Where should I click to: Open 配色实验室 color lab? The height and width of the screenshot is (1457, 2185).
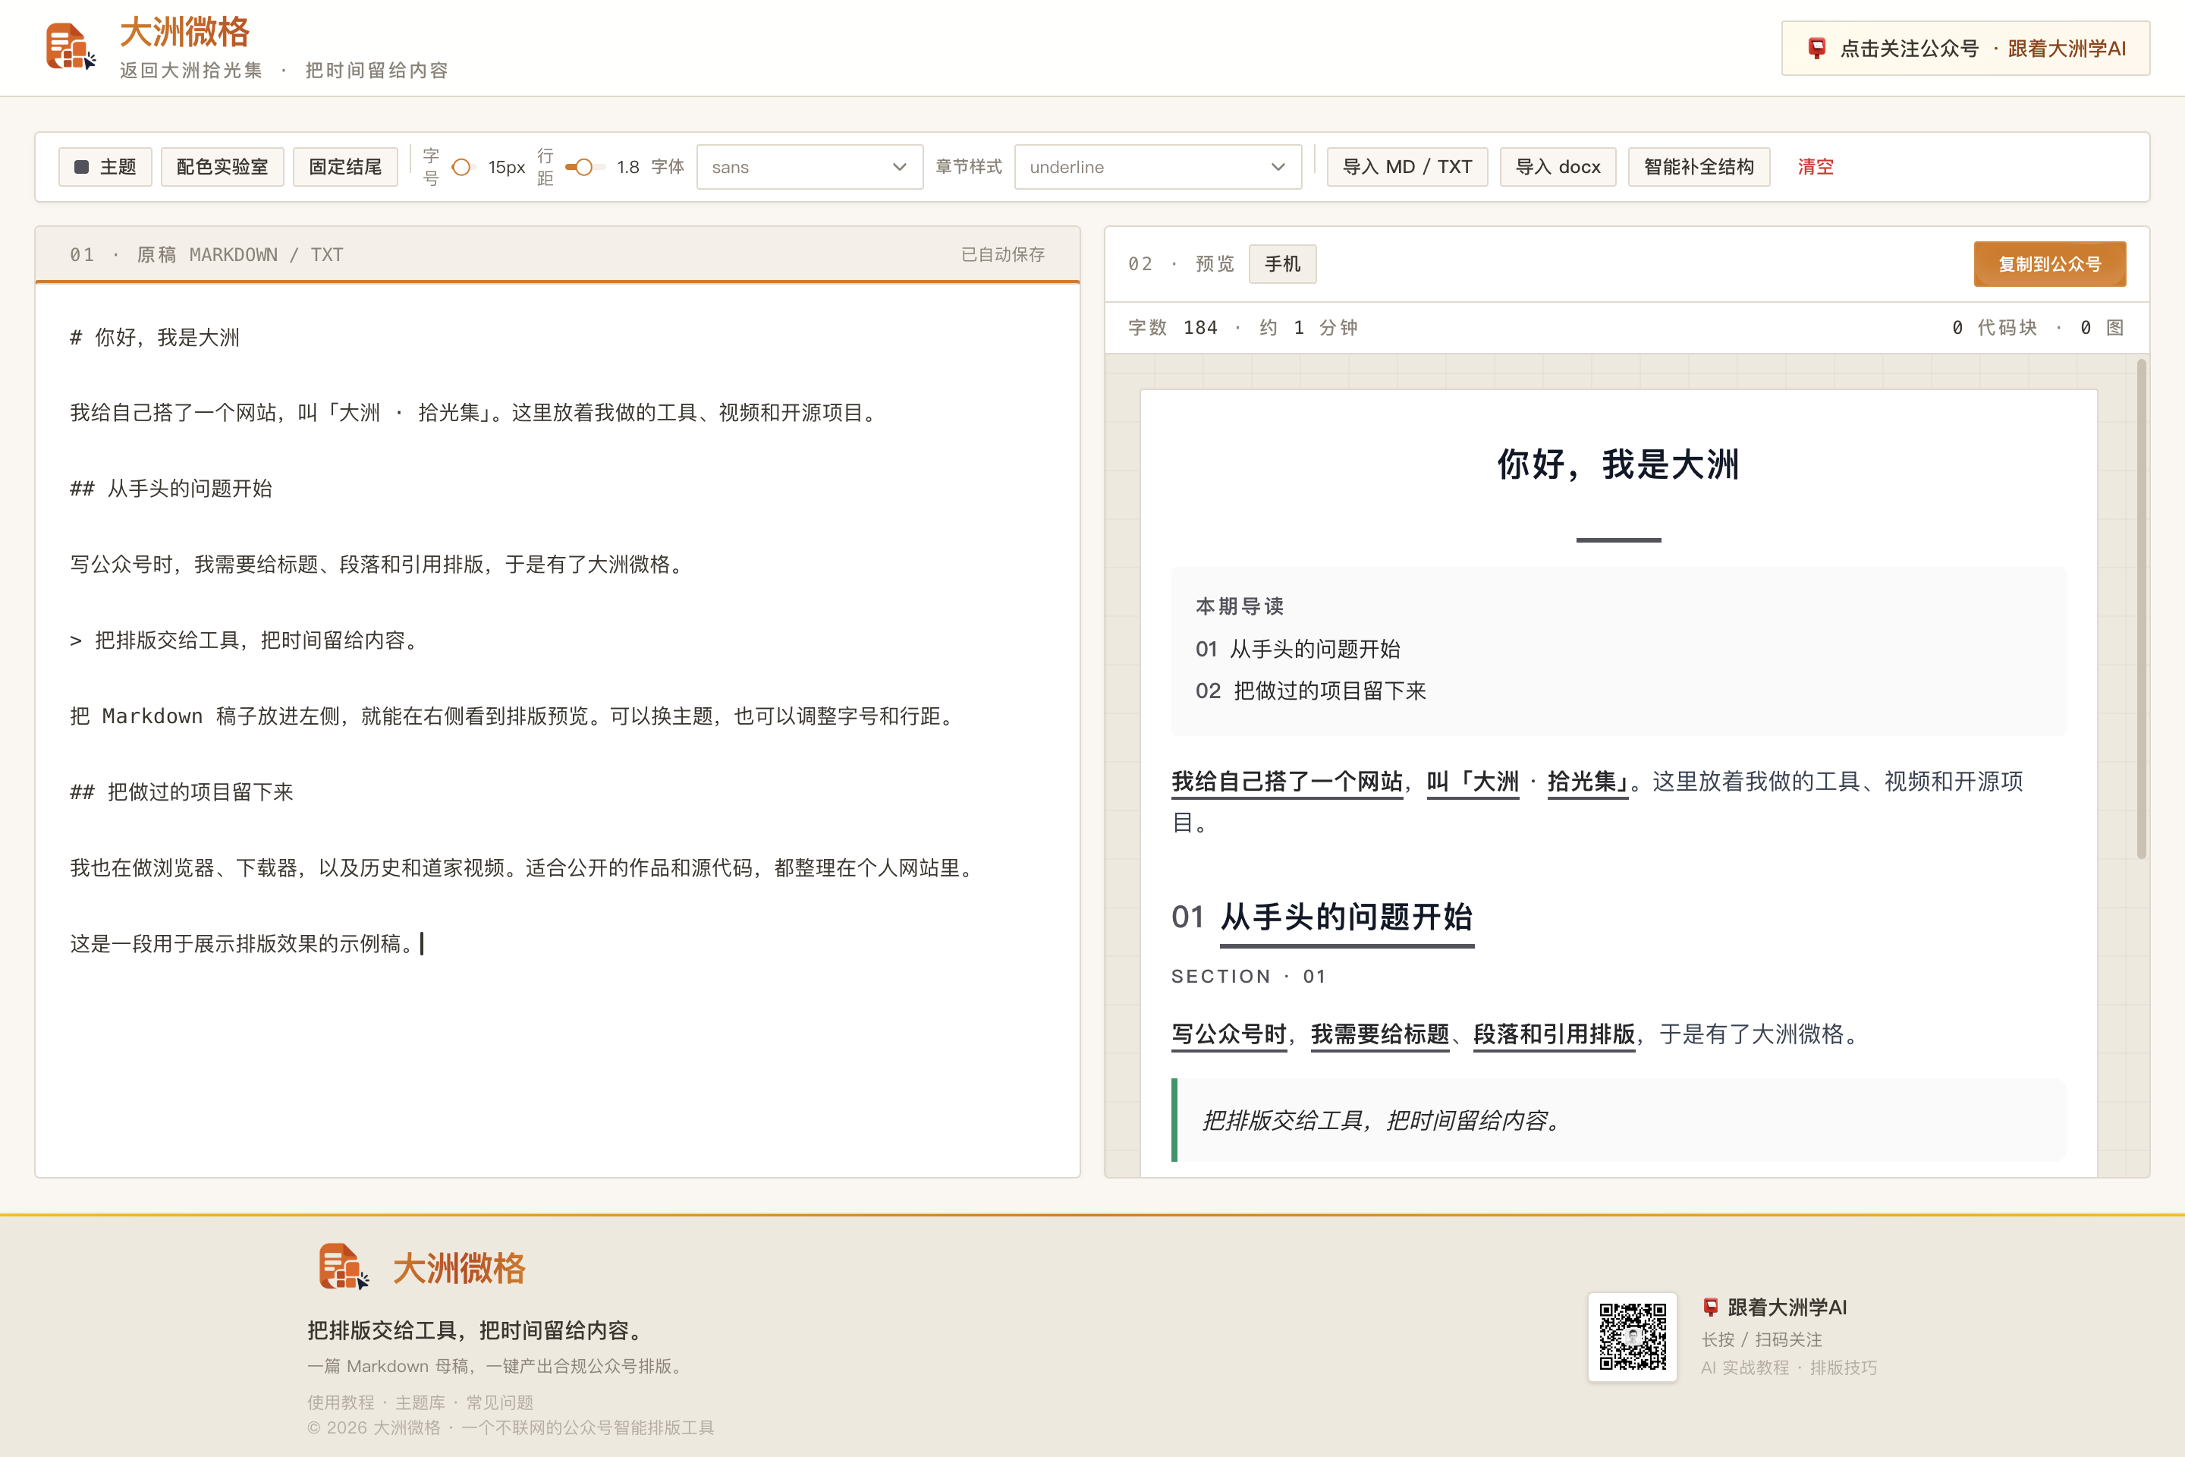click(x=222, y=167)
